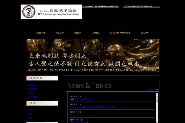Open the first link under the upper sidebar heading
This screenshot has height=123, width=185.
[31, 85]
